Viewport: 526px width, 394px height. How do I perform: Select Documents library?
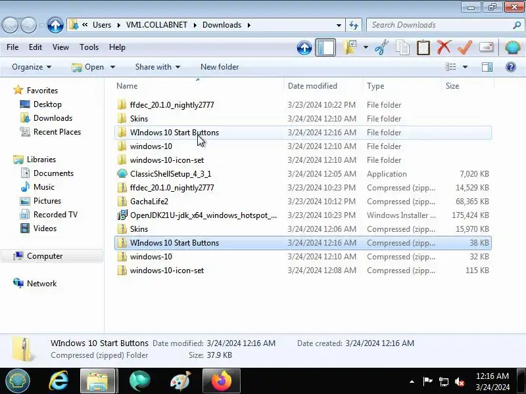point(53,173)
